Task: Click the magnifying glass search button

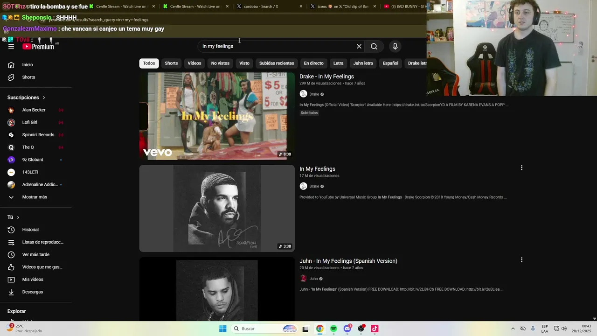Action: coord(374,46)
